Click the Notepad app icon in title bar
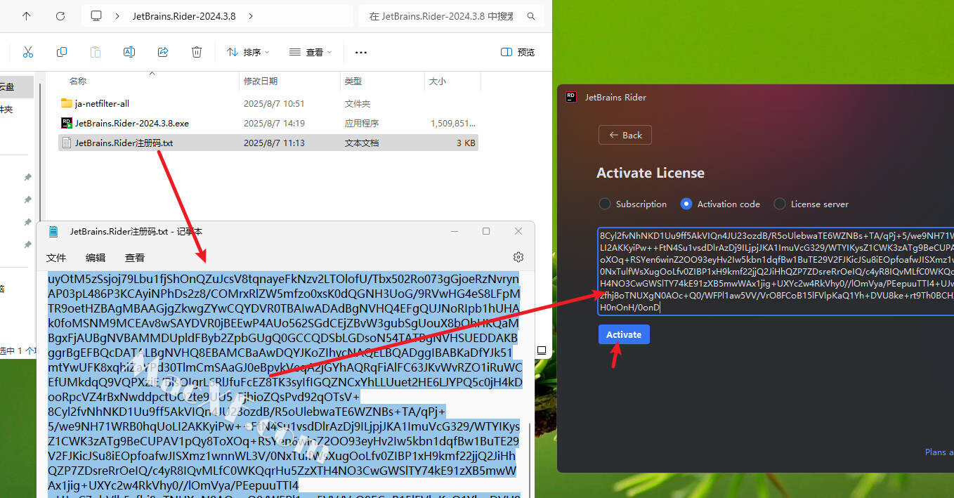This screenshot has height=498, width=954. 53,232
